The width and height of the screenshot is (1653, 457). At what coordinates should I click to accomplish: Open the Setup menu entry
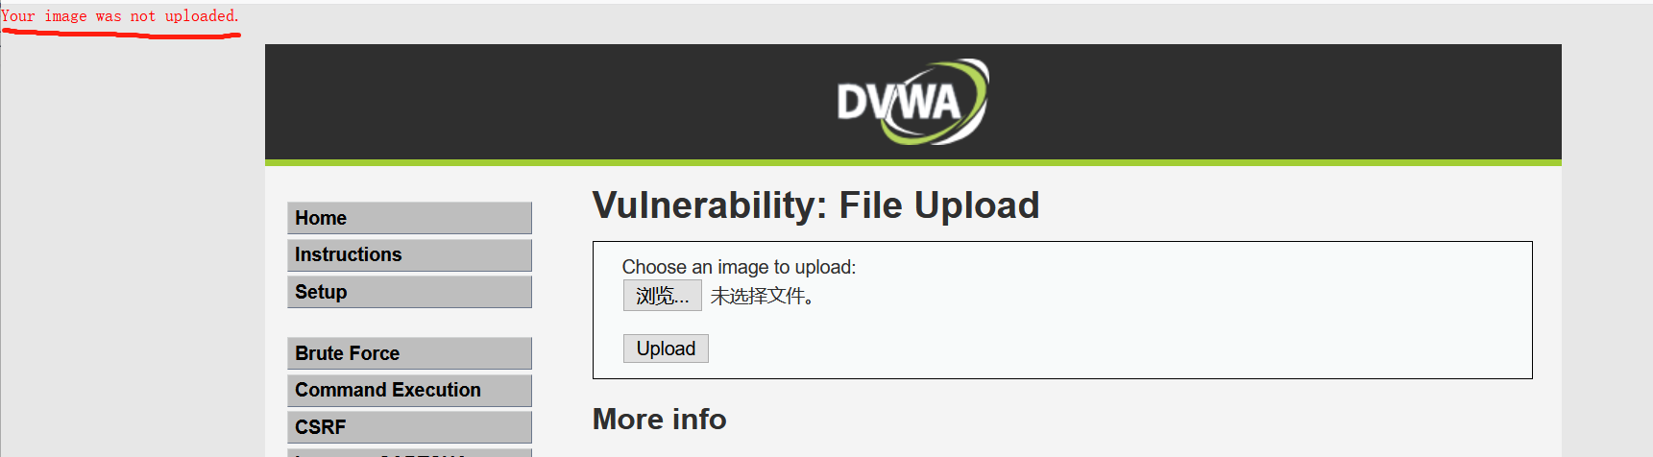409,292
